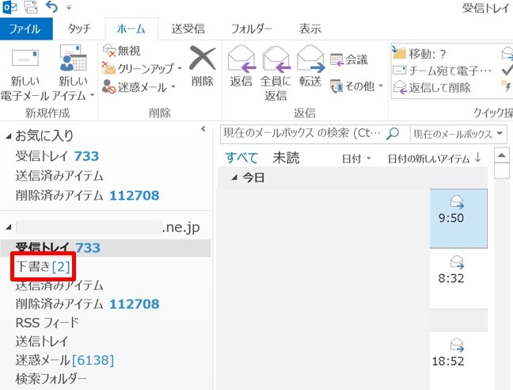Open the File (ファイル) tab
This screenshot has height=390, width=513.
point(25,29)
